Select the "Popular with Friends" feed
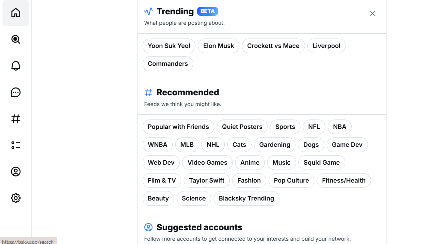This screenshot has width=432, height=244. 178,127
